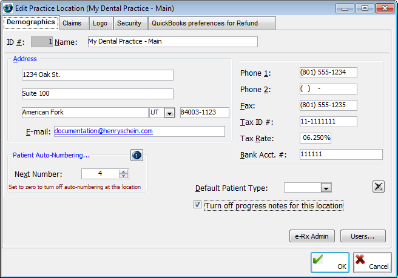This screenshot has width=398, height=278.
Task: Select the Security tab
Action: point(129,23)
